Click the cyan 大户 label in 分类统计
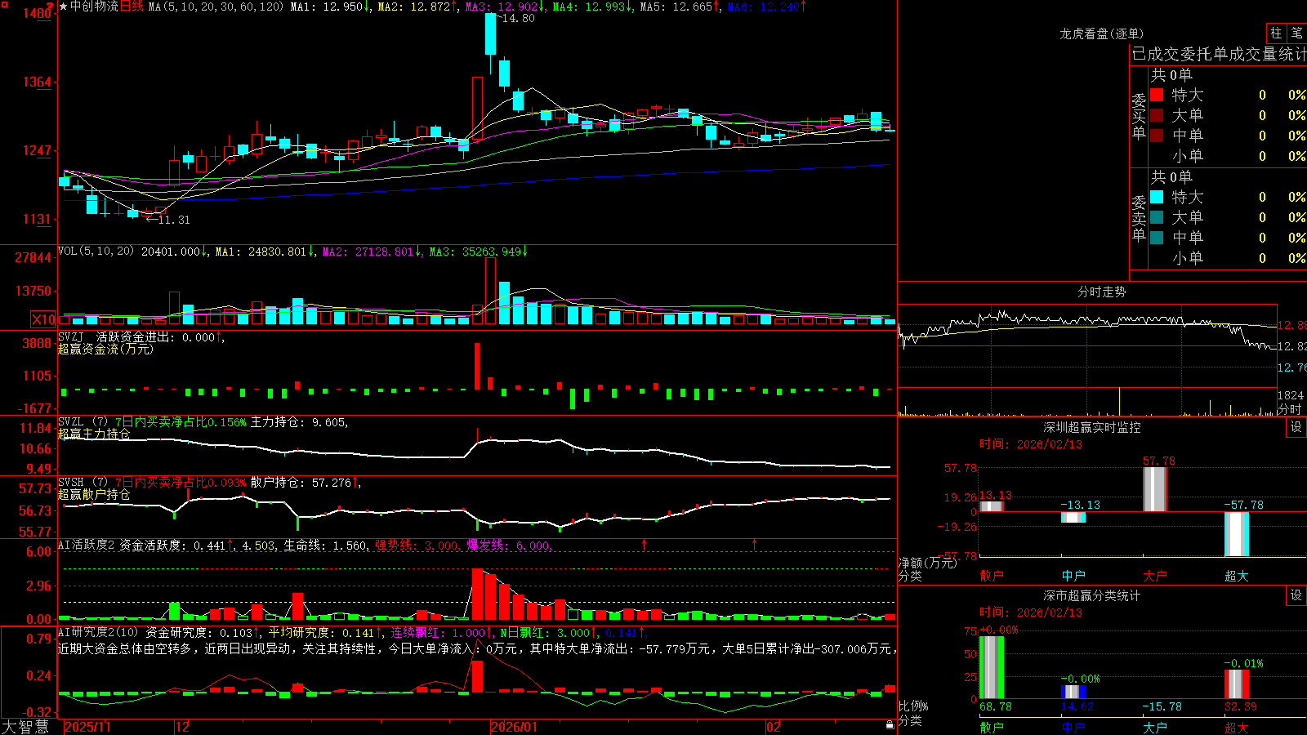The image size is (1307, 735). [1155, 727]
